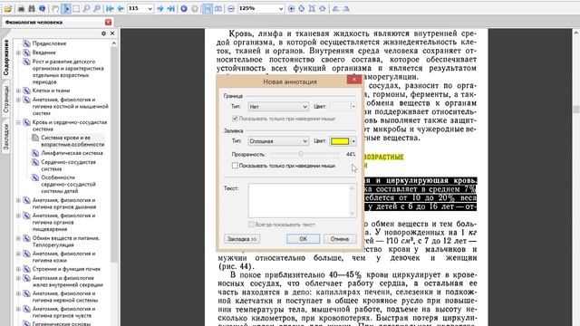Rotate page right icon
Screen dimensions: 580x326
coord(346,8)
